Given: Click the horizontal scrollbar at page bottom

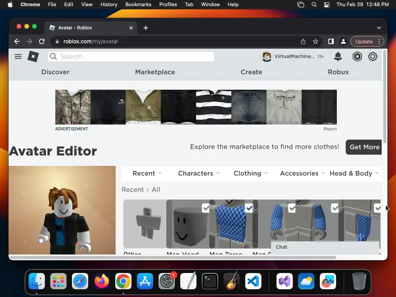Looking at the screenshot, I should pos(172,257).
